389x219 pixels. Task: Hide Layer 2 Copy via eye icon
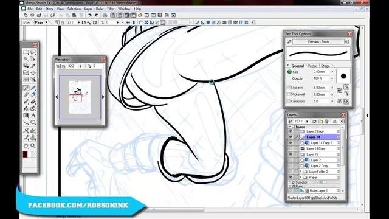(291, 131)
